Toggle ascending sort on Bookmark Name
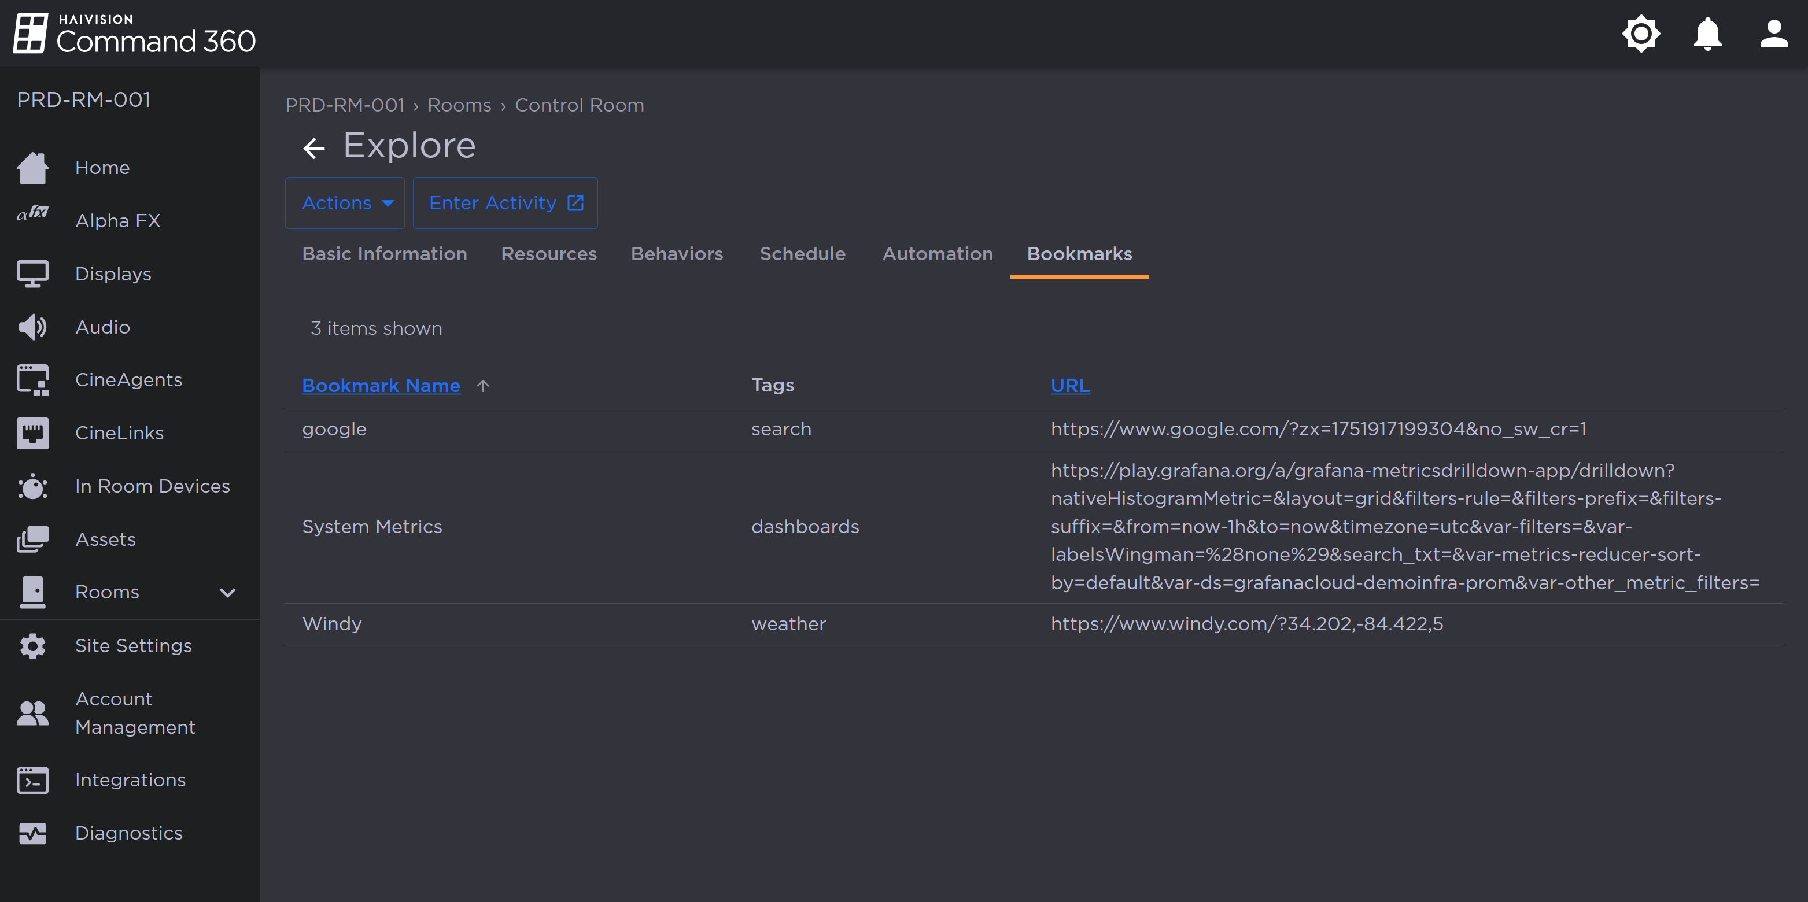Screen dimensions: 1808x902 381,385
